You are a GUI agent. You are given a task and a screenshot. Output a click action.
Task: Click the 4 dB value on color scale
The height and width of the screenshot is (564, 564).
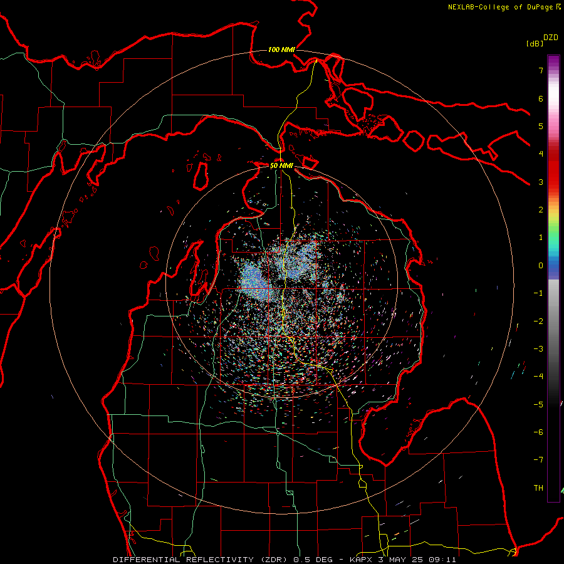[541, 154]
